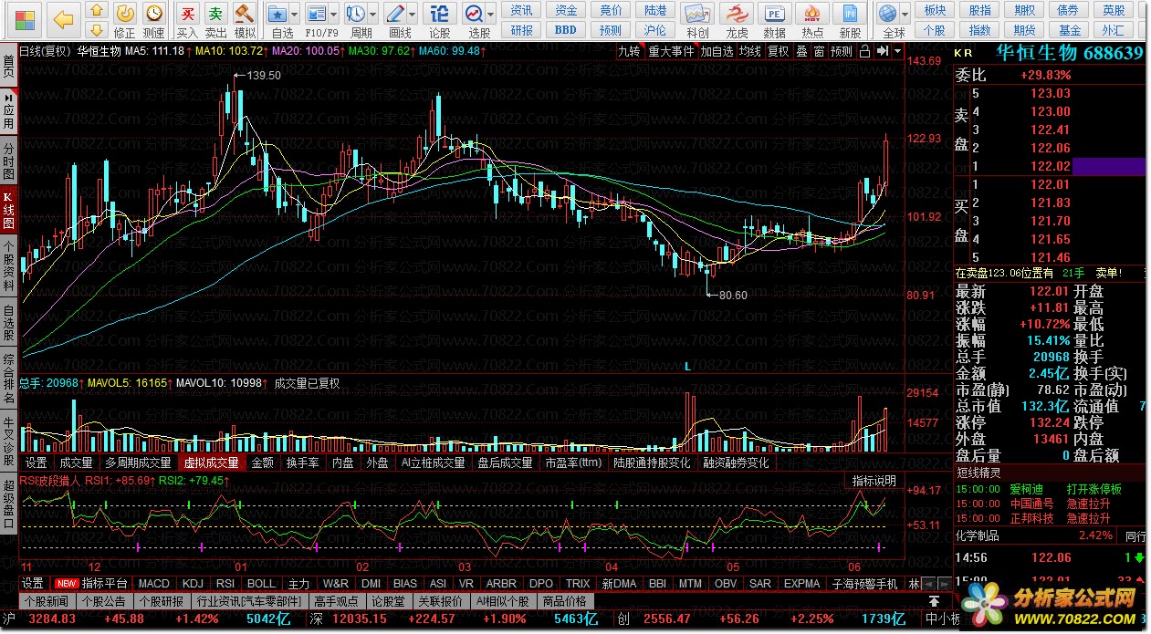Toggle the 九转 indicator button
Image resolution: width=1151 pixels, height=634 pixels.
click(x=629, y=51)
